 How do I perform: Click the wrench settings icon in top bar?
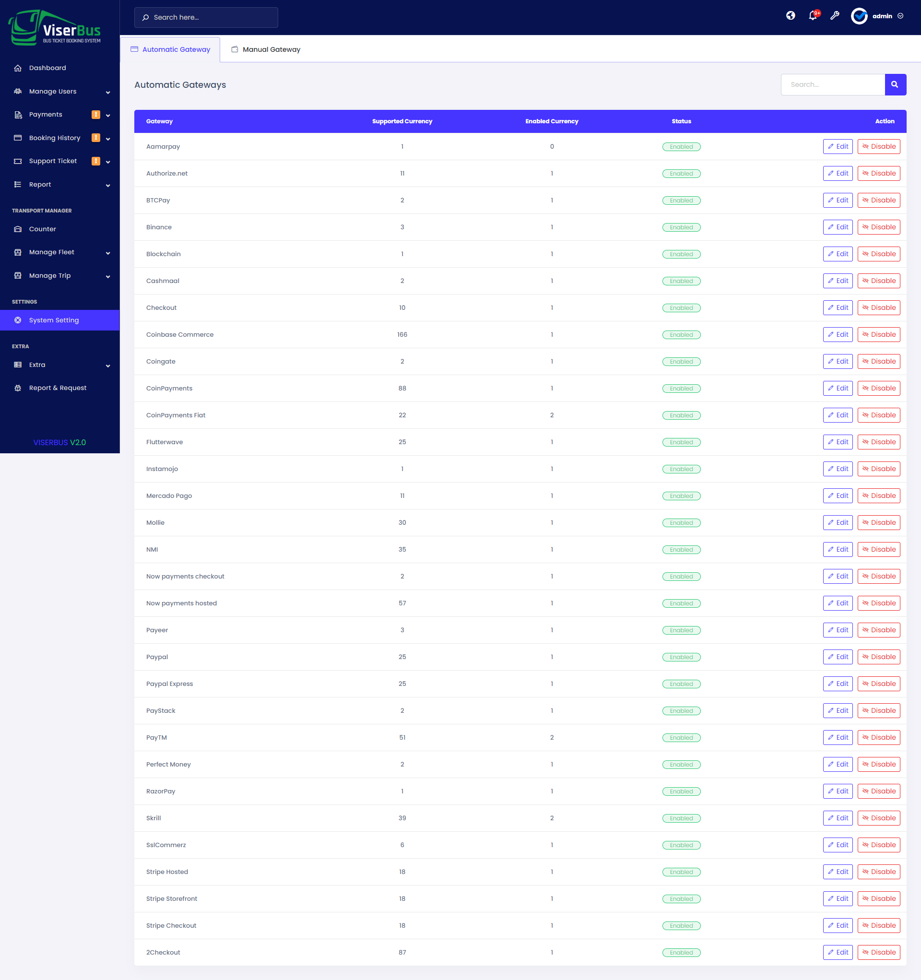(834, 15)
